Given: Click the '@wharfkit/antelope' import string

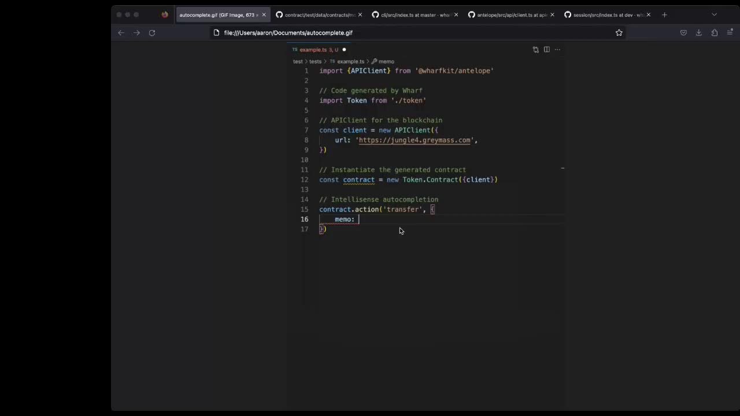Looking at the screenshot, I should [x=454, y=71].
